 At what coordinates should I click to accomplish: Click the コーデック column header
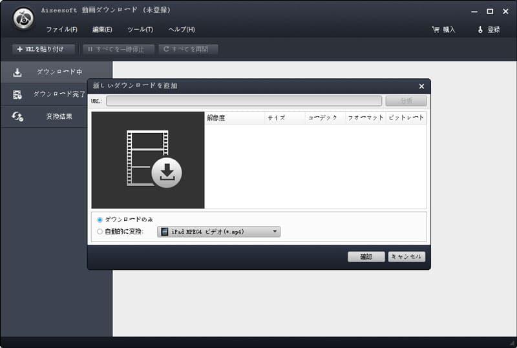[x=325, y=118]
